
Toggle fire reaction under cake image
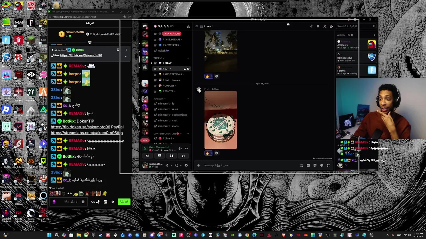[x=209, y=153]
